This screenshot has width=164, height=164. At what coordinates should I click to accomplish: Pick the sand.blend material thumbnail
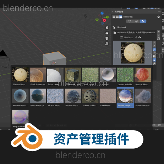(108, 96)
